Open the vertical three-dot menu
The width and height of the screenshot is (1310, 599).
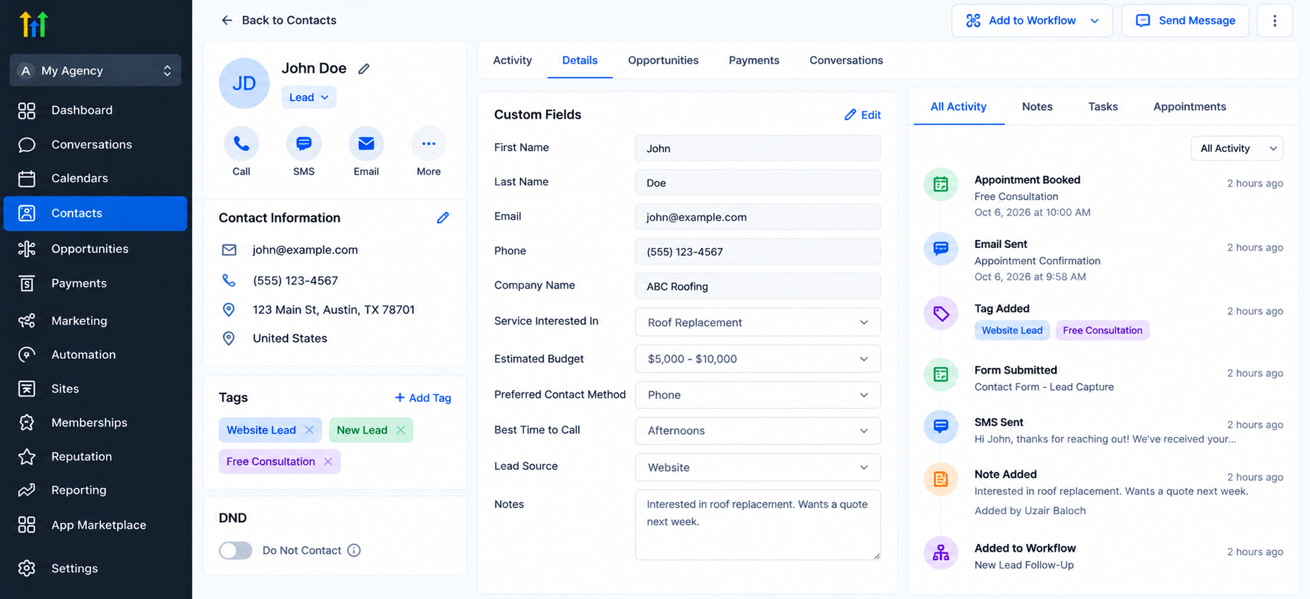1275,20
